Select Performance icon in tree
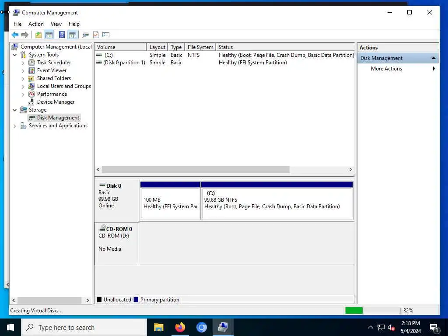Image resolution: width=448 pixels, height=336 pixels. tap(31, 94)
